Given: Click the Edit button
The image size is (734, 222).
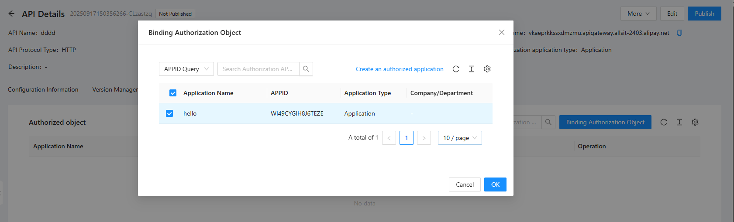Looking at the screenshot, I should point(672,14).
